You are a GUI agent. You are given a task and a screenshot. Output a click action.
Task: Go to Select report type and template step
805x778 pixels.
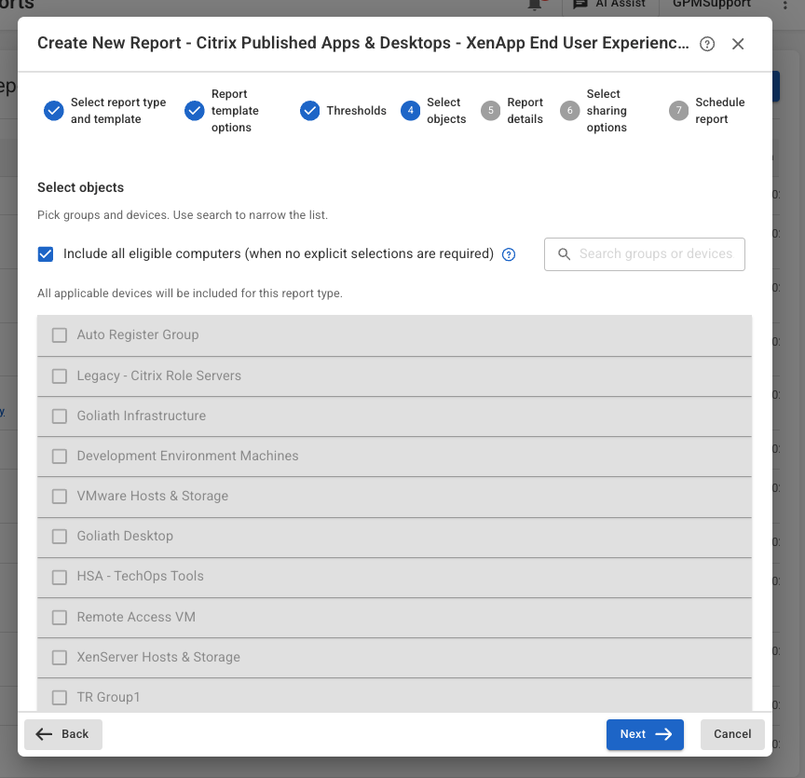coord(105,110)
